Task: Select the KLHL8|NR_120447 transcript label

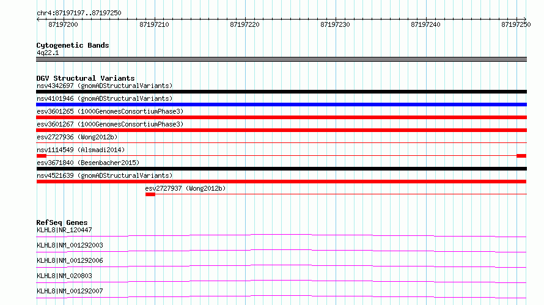Action: (64, 230)
